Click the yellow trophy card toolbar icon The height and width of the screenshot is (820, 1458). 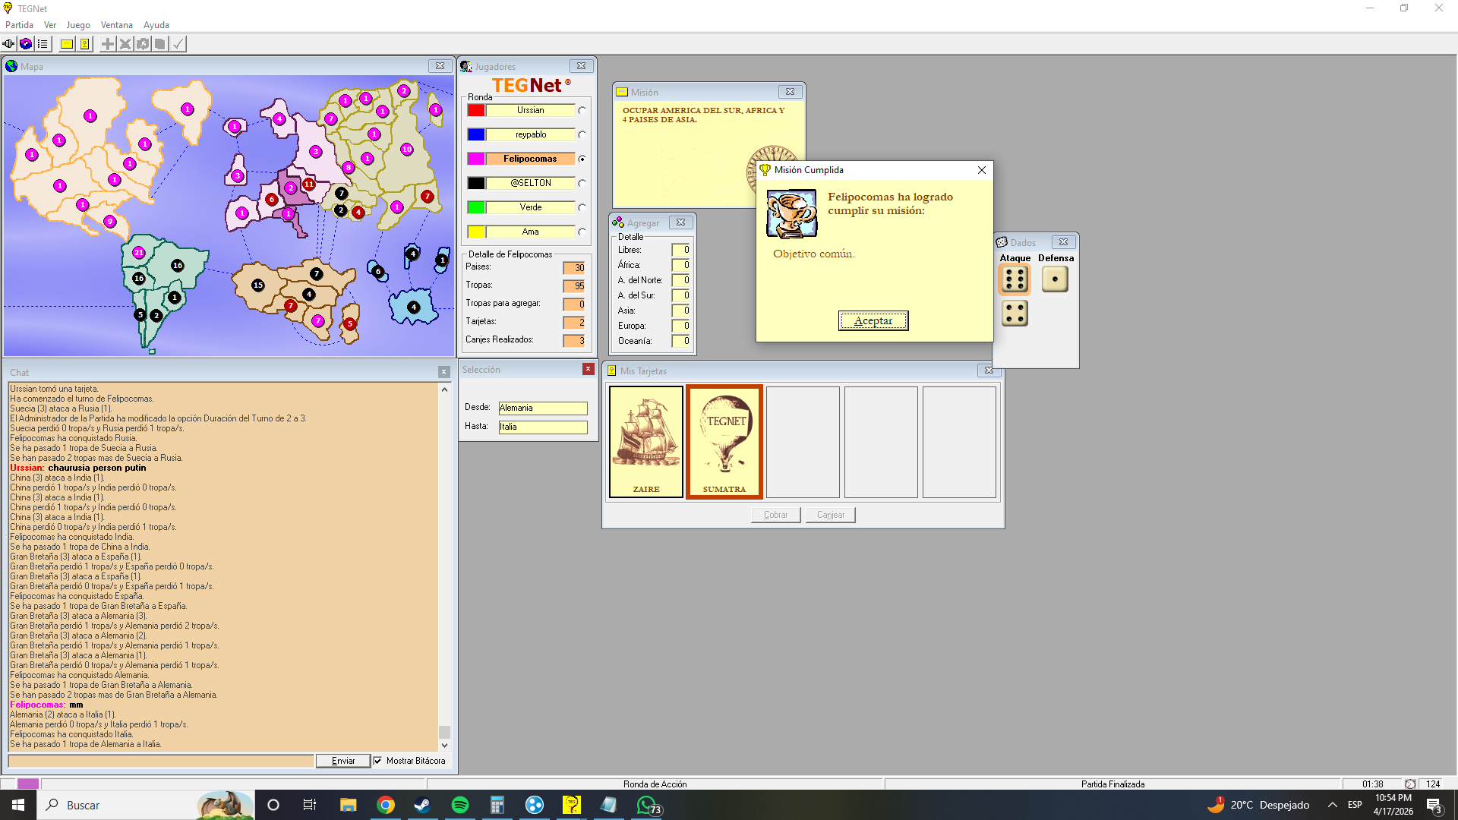pos(85,44)
